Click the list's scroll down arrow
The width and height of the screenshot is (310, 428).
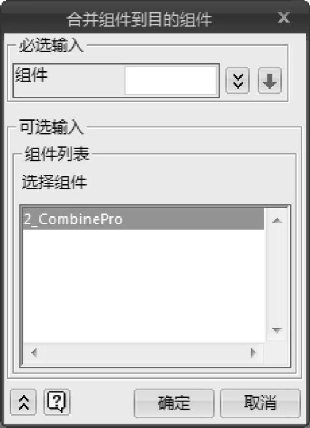(277, 330)
